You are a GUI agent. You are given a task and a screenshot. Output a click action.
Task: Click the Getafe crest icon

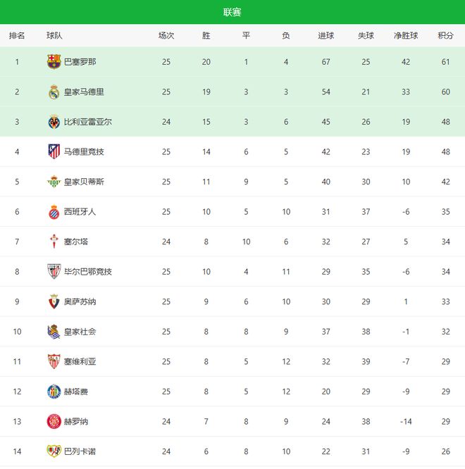click(54, 392)
